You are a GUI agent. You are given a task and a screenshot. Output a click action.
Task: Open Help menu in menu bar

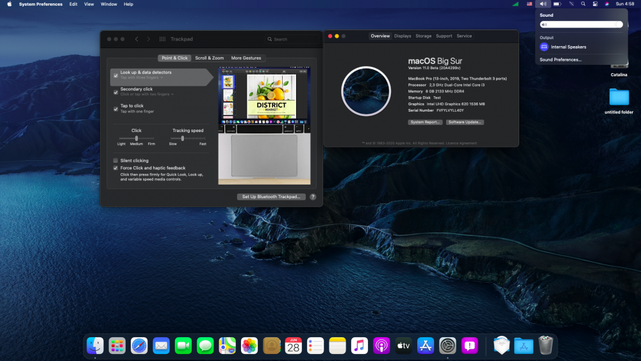tap(128, 4)
